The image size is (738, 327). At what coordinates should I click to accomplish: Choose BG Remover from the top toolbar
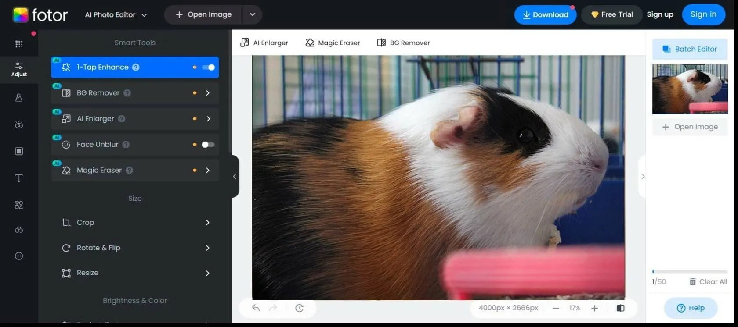403,43
